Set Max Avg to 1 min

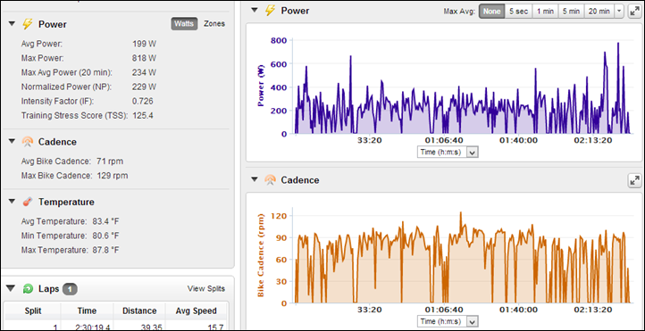click(x=546, y=12)
